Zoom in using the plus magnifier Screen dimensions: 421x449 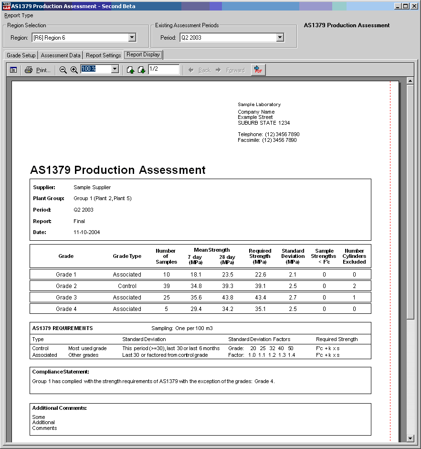74,70
